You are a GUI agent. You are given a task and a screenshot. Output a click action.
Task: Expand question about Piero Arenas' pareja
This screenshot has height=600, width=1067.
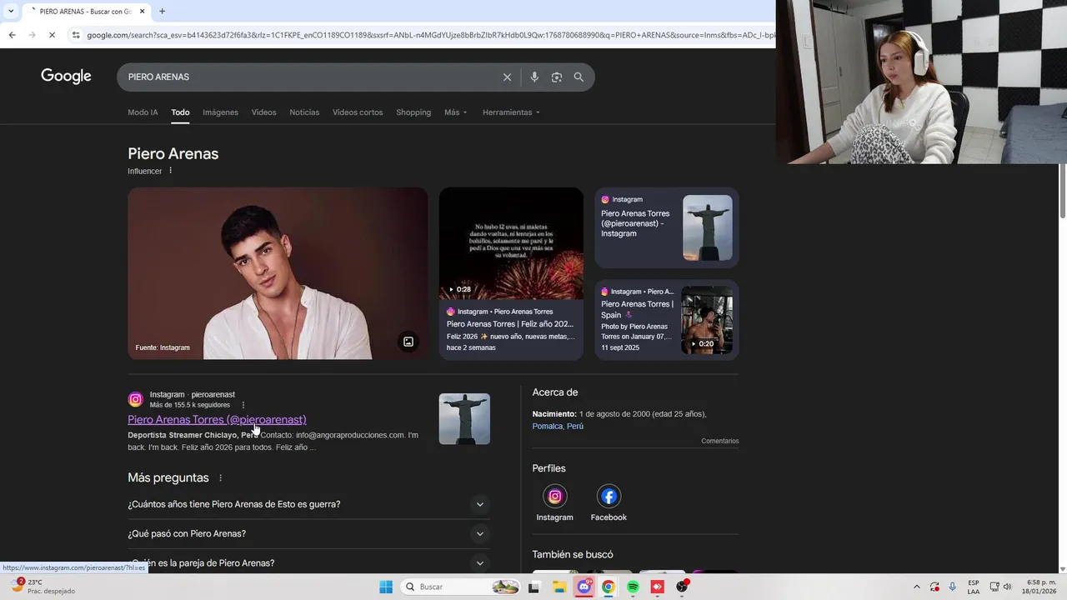(308, 562)
